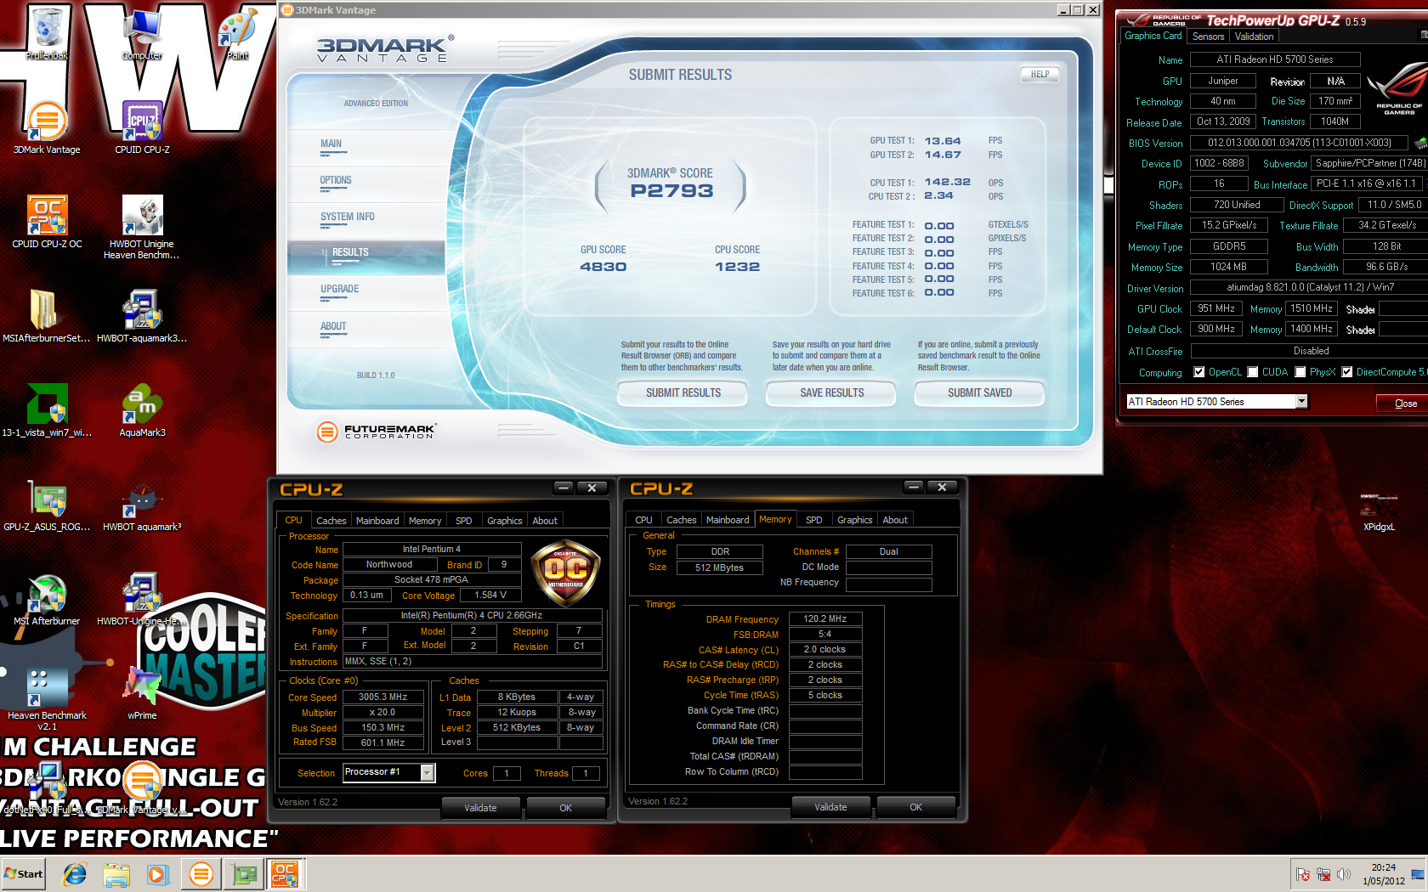Switch to the GPU-Z taskbar button
The image size is (1428, 892).
[x=244, y=874]
